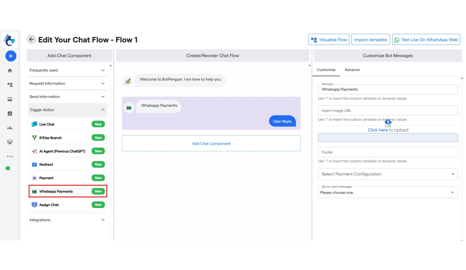Click the Customize Bot Messages header
466x270 pixels.
pos(388,56)
